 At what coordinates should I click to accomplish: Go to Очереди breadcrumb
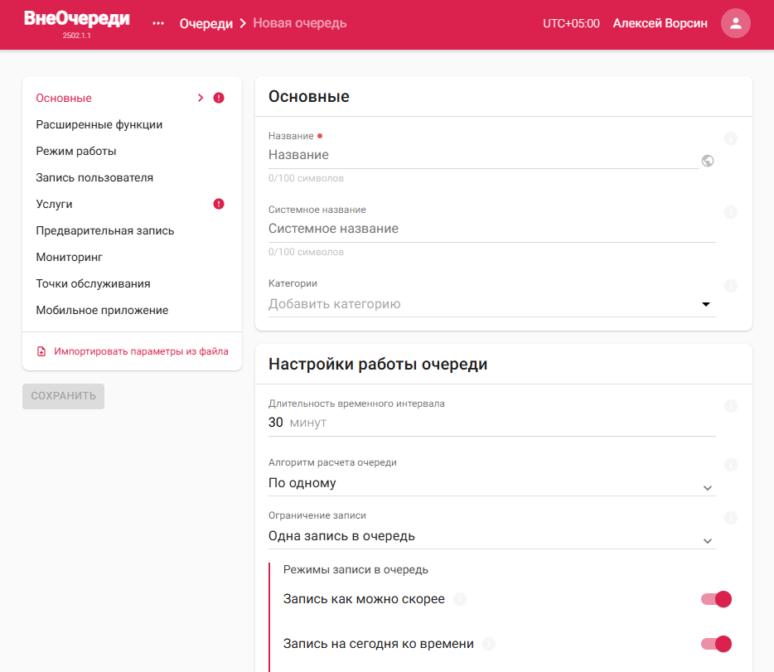(x=206, y=23)
